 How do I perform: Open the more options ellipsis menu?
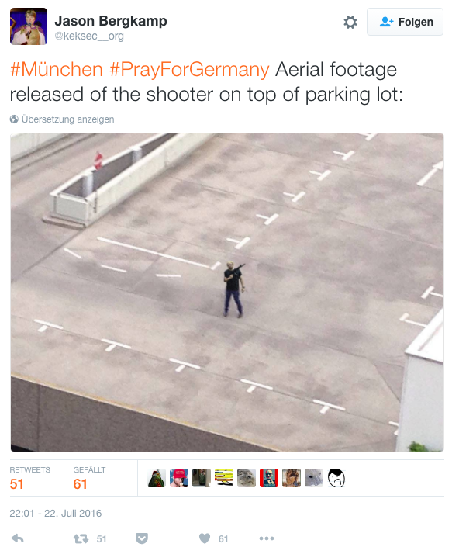tap(267, 538)
